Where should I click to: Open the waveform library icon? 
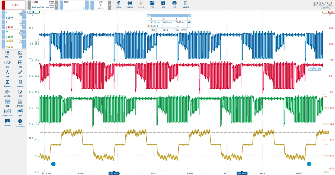[118, 4]
